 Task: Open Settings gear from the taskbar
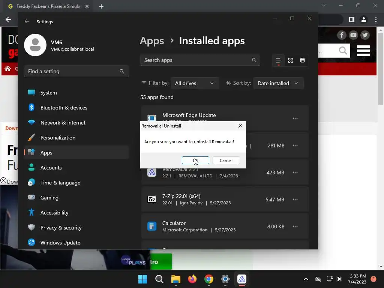click(225, 279)
